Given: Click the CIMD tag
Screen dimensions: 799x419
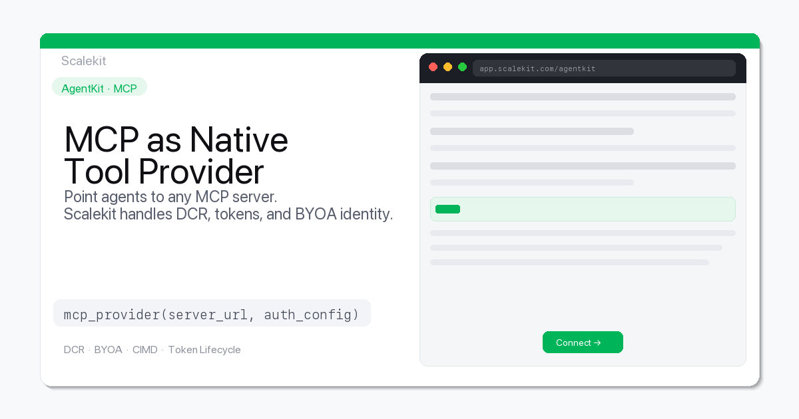Looking at the screenshot, I should pyautogui.click(x=145, y=350).
